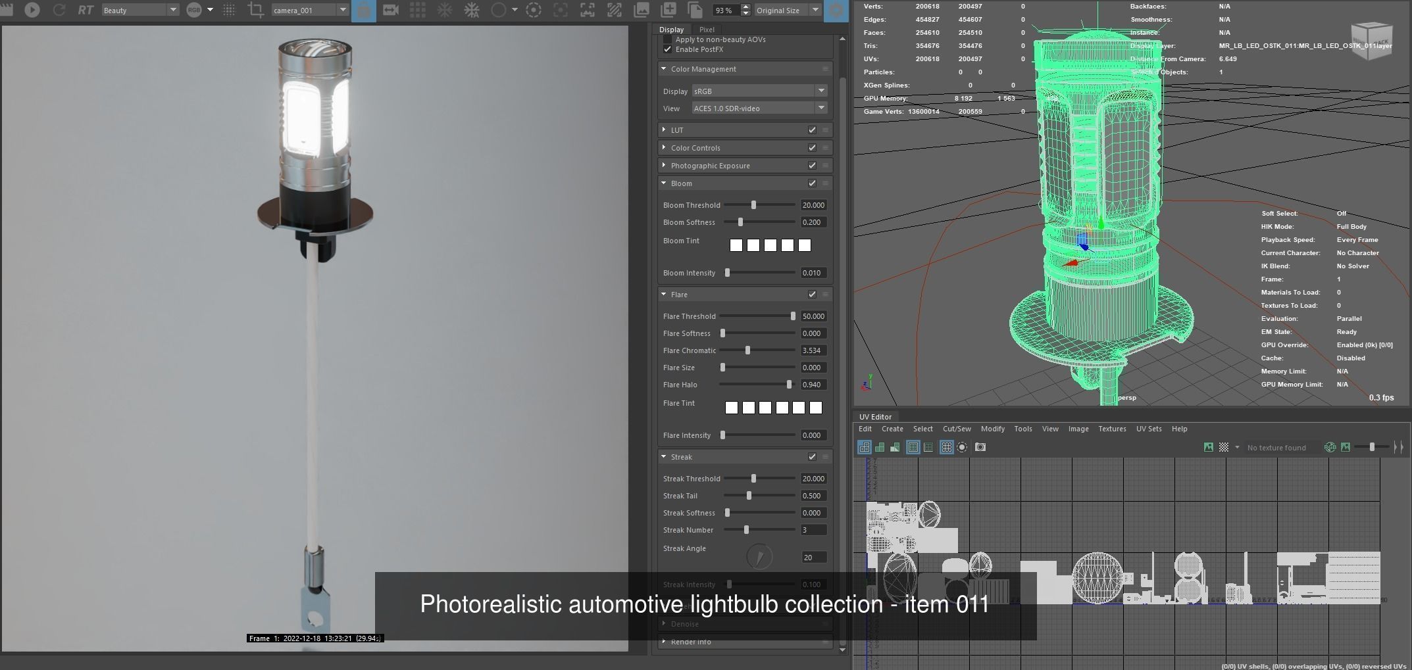Click the isolate select circle icon in UV Editor
Screen dimensions: 1412x670
(962, 447)
